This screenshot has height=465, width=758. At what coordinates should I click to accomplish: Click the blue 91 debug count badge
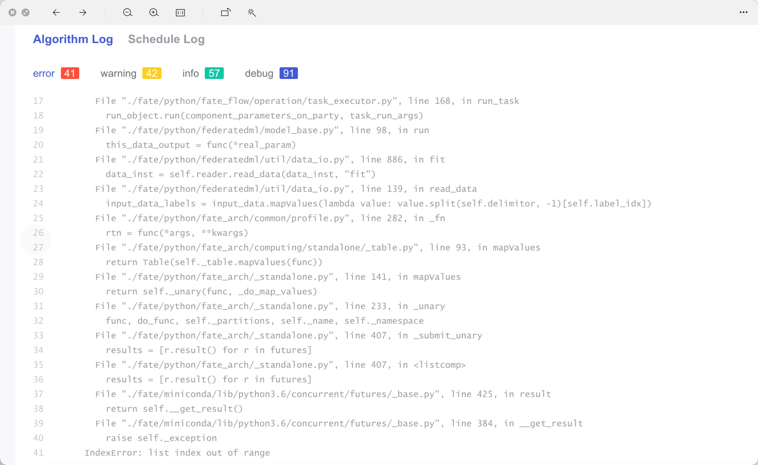(x=289, y=73)
